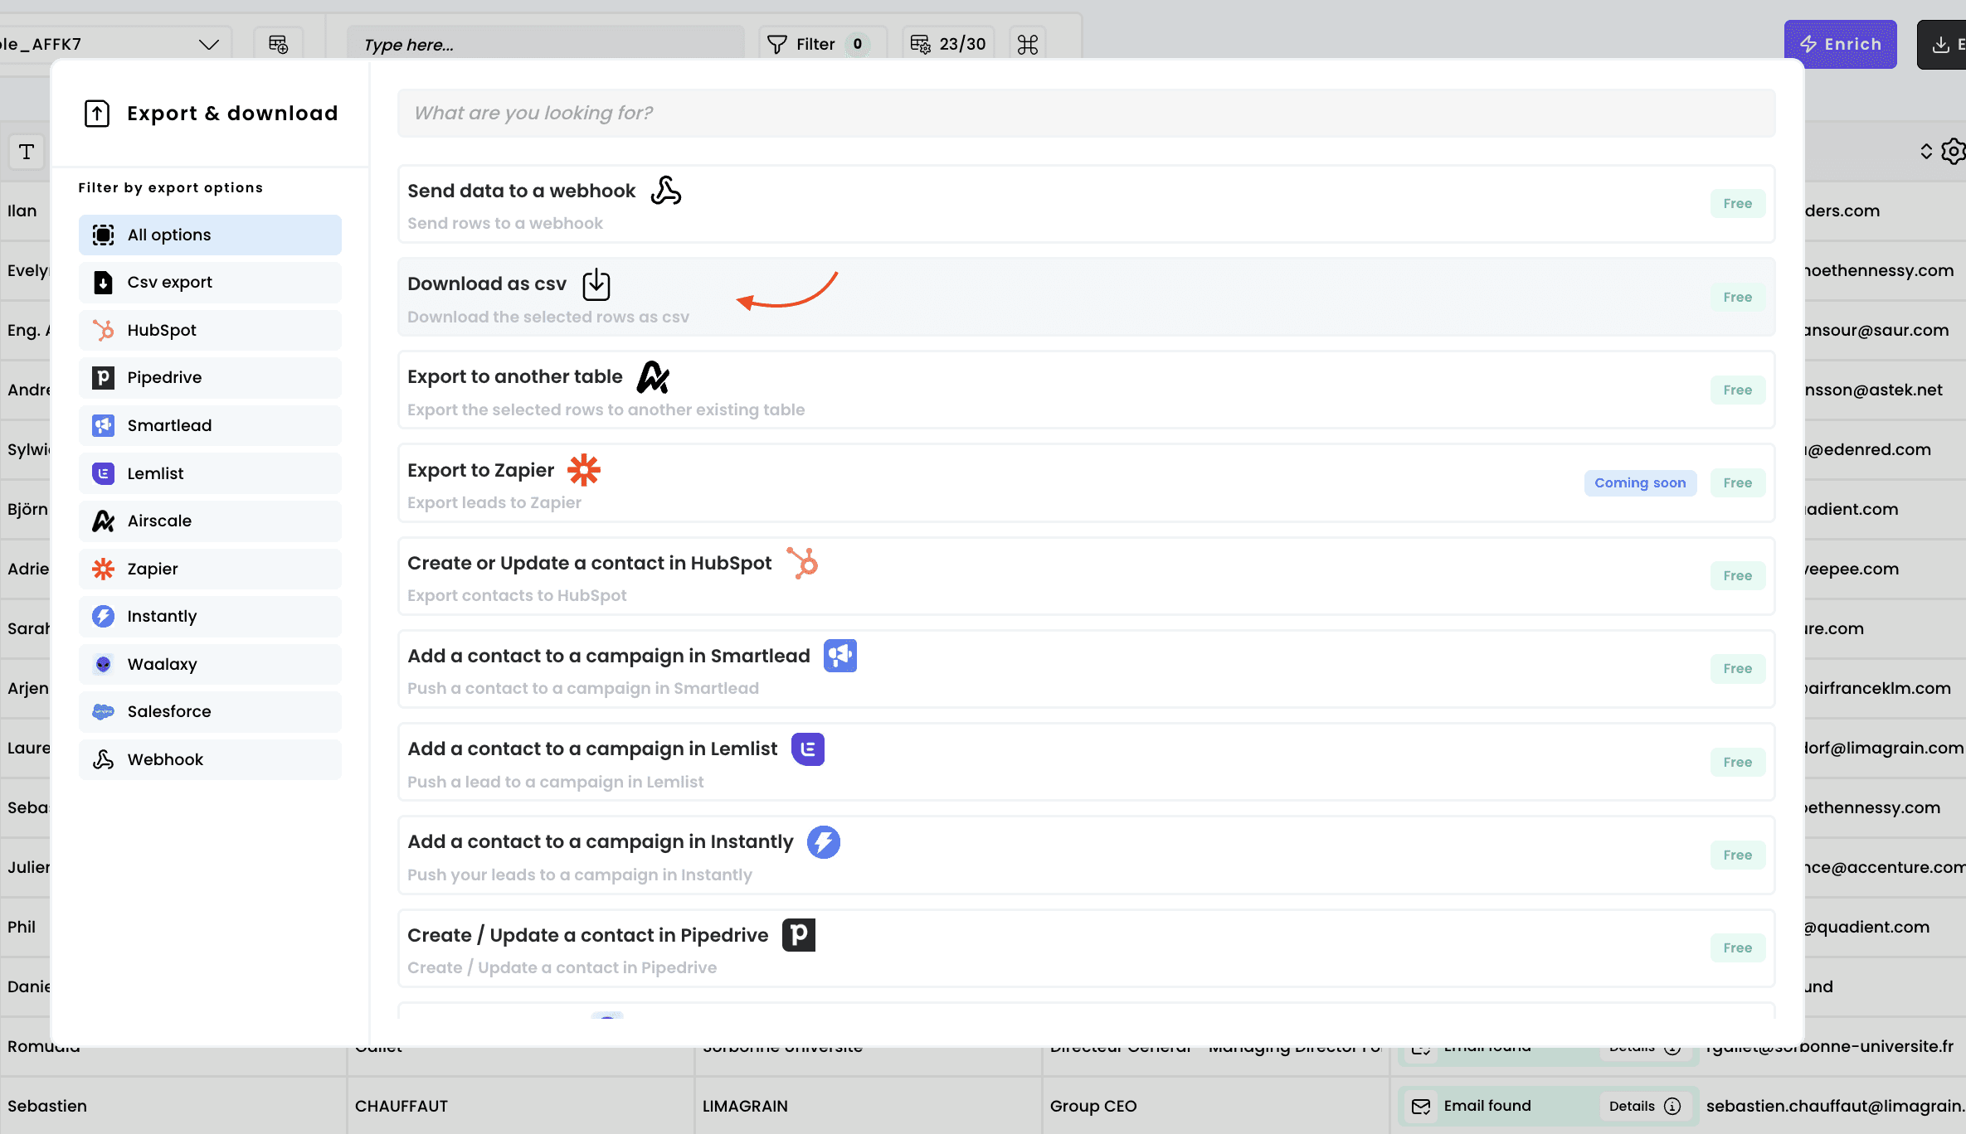Click the Pipedrive P logo in the contact row
The image size is (1966, 1134).
pyautogui.click(x=798, y=935)
